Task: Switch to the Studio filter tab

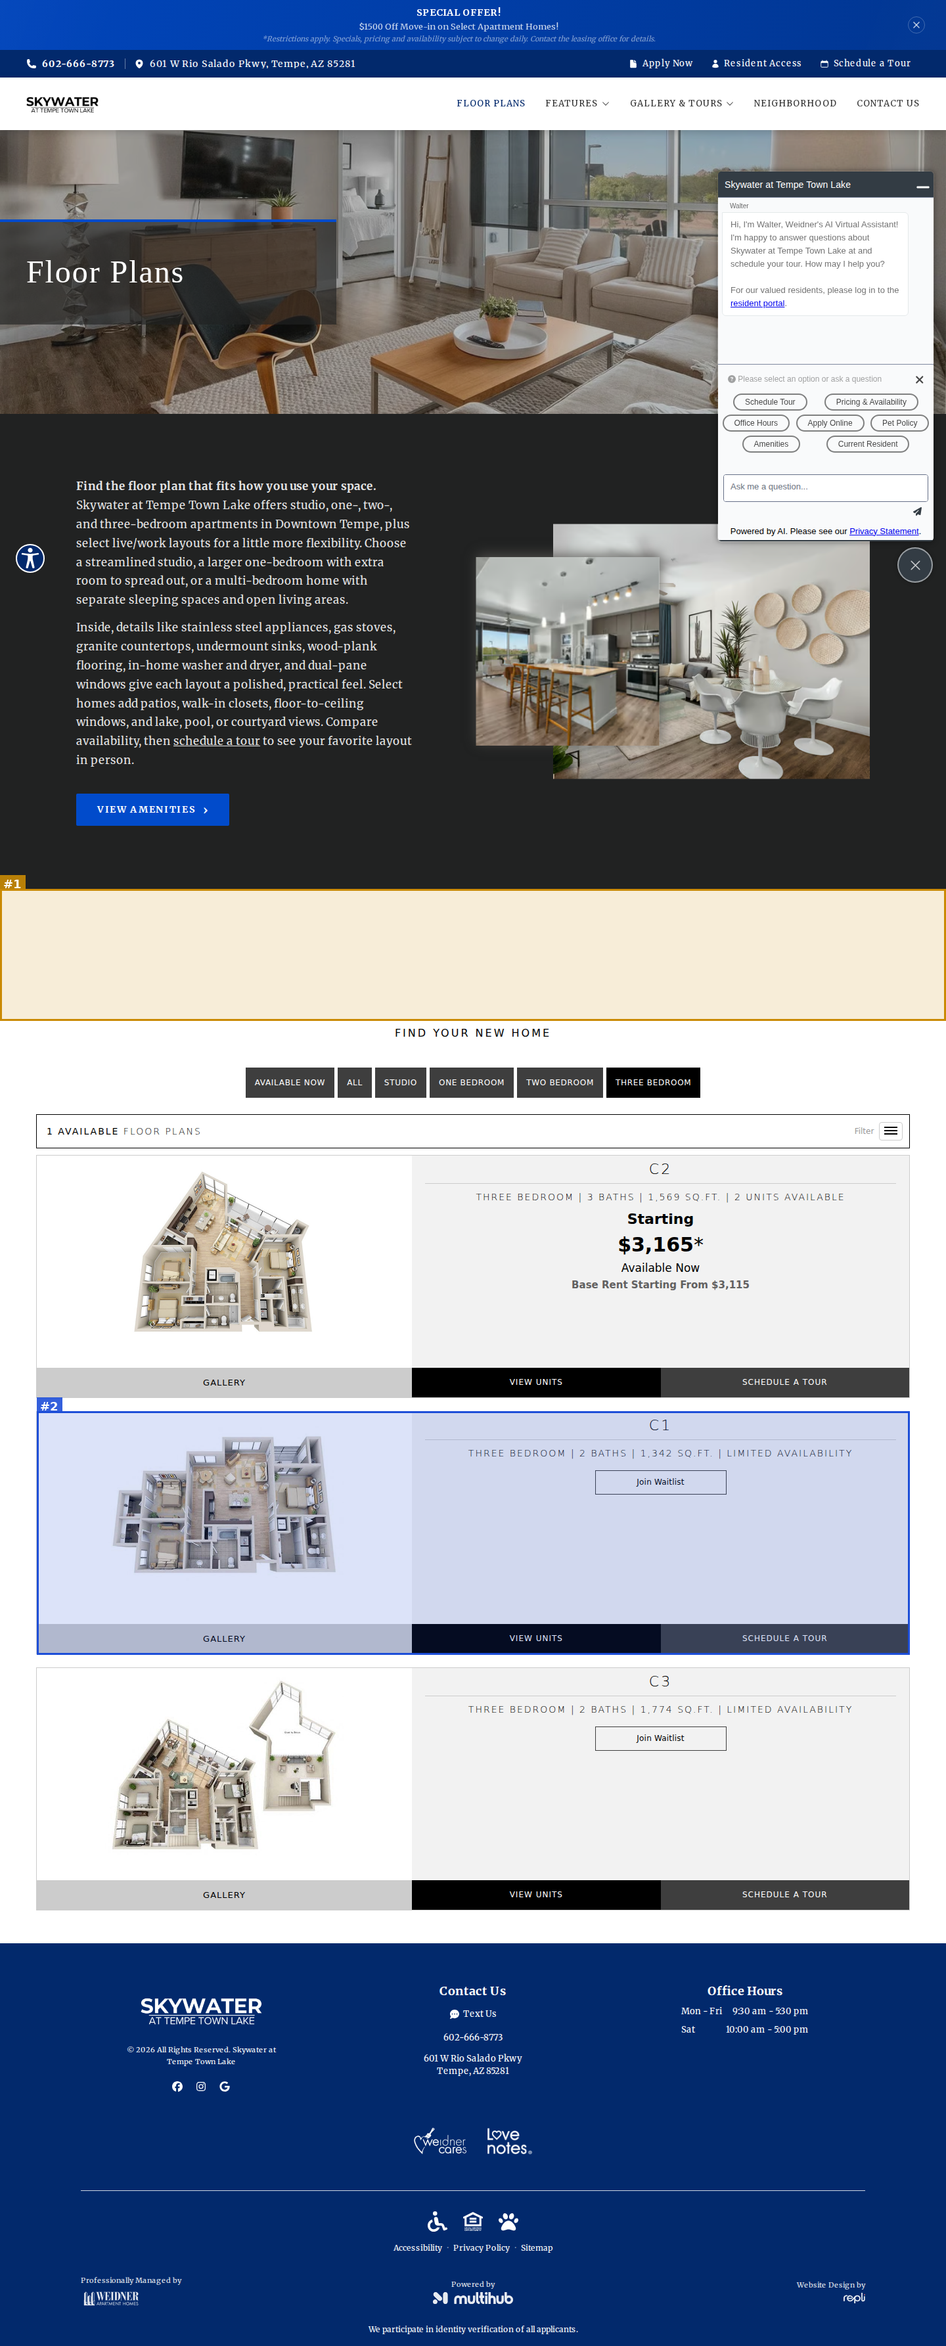Action: 399,1082
